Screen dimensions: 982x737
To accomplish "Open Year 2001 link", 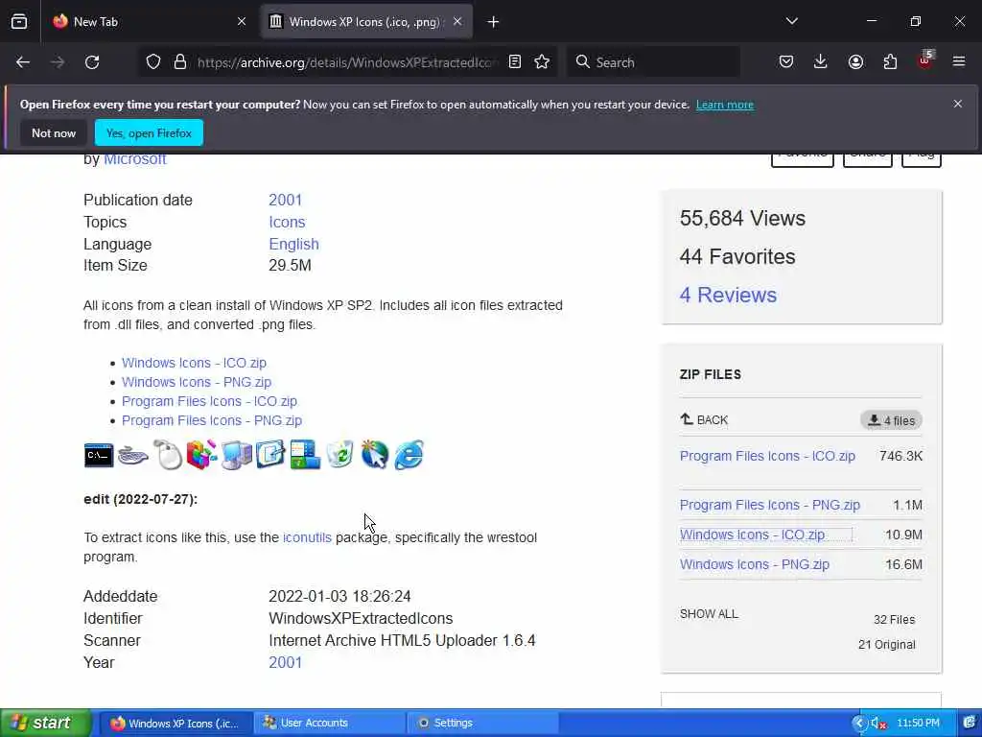I will click(285, 662).
